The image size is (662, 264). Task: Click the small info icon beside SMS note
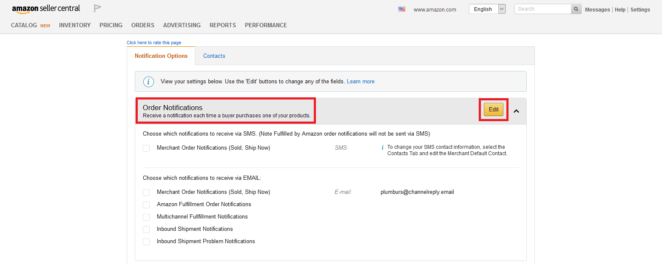click(x=383, y=148)
